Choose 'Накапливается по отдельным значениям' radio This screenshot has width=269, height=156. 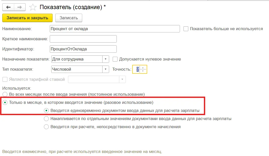pos(46,119)
